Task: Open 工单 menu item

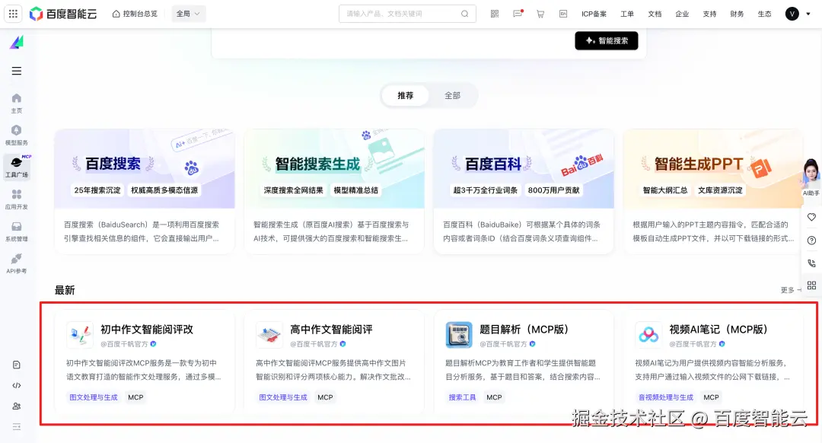Action: 627,14
